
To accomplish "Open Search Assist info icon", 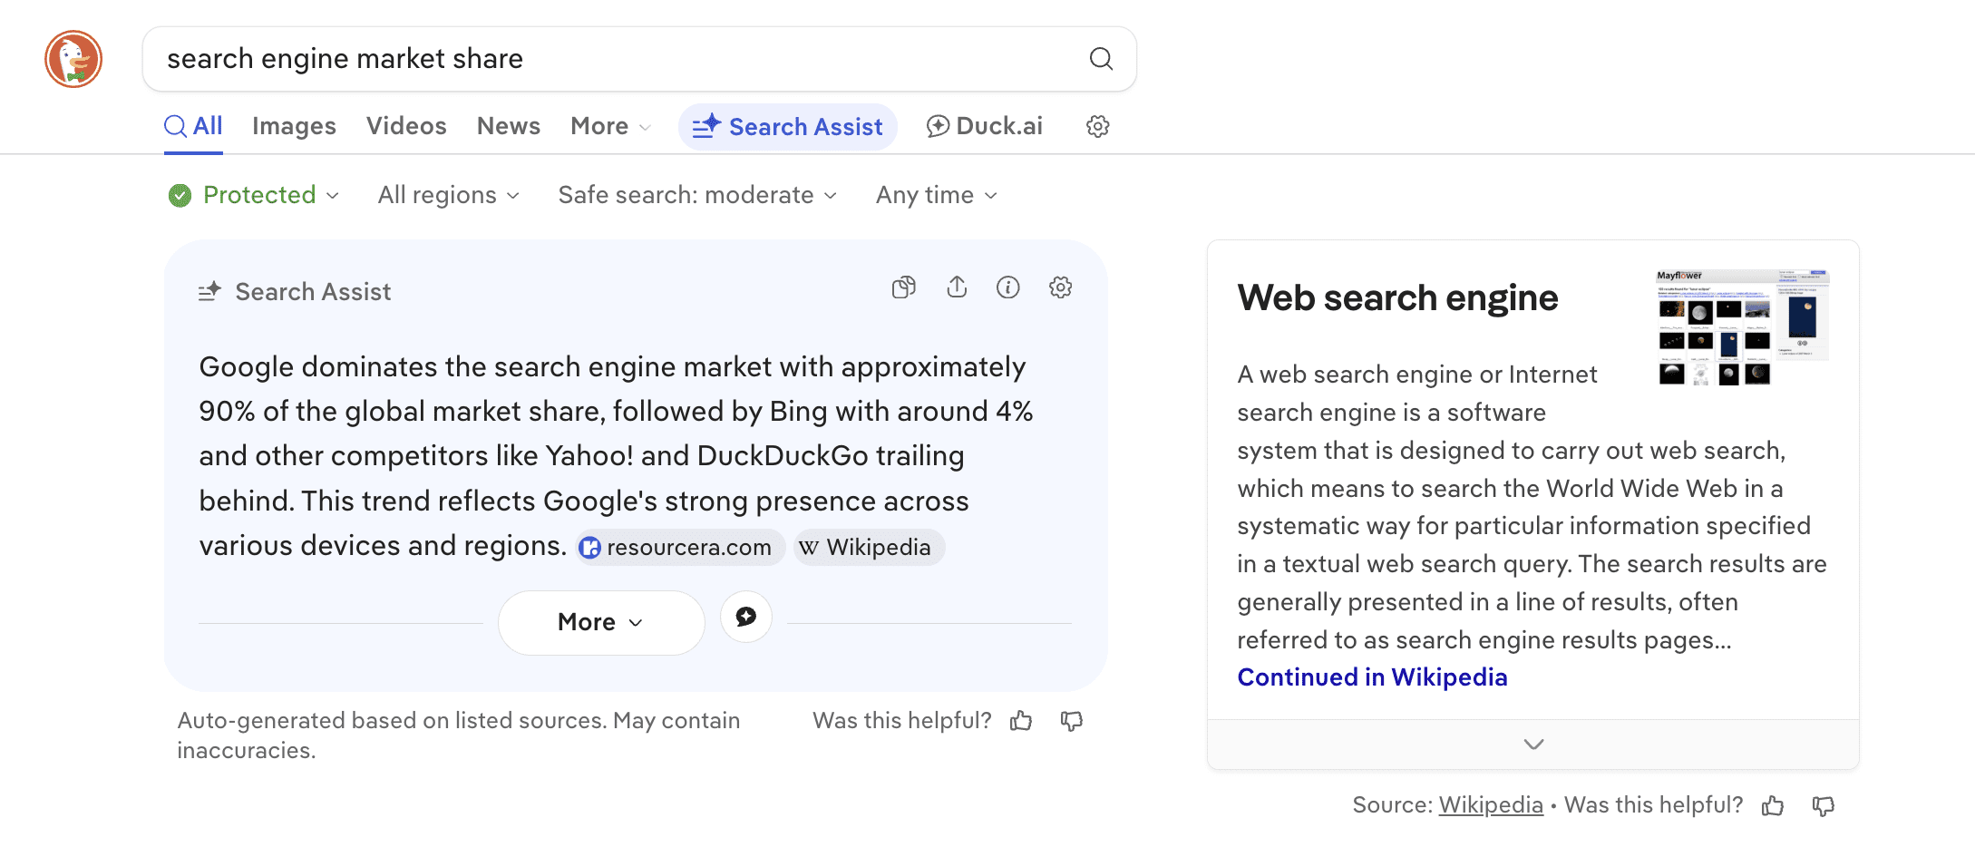I will click(1008, 287).
